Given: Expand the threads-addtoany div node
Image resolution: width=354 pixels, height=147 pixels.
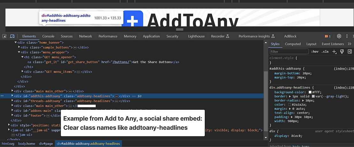Looking at the screenshot, I should tap(12, 101).
